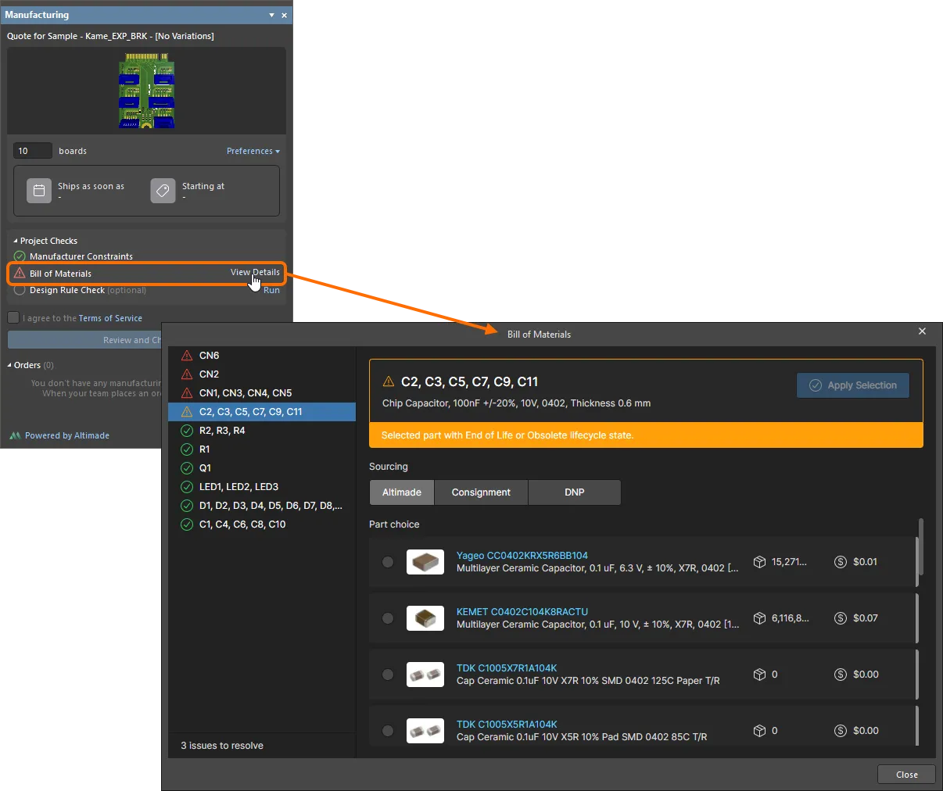Check the I agree to Terms of Service checkbox
Screen dimensions: 943x791
[13, 317]
